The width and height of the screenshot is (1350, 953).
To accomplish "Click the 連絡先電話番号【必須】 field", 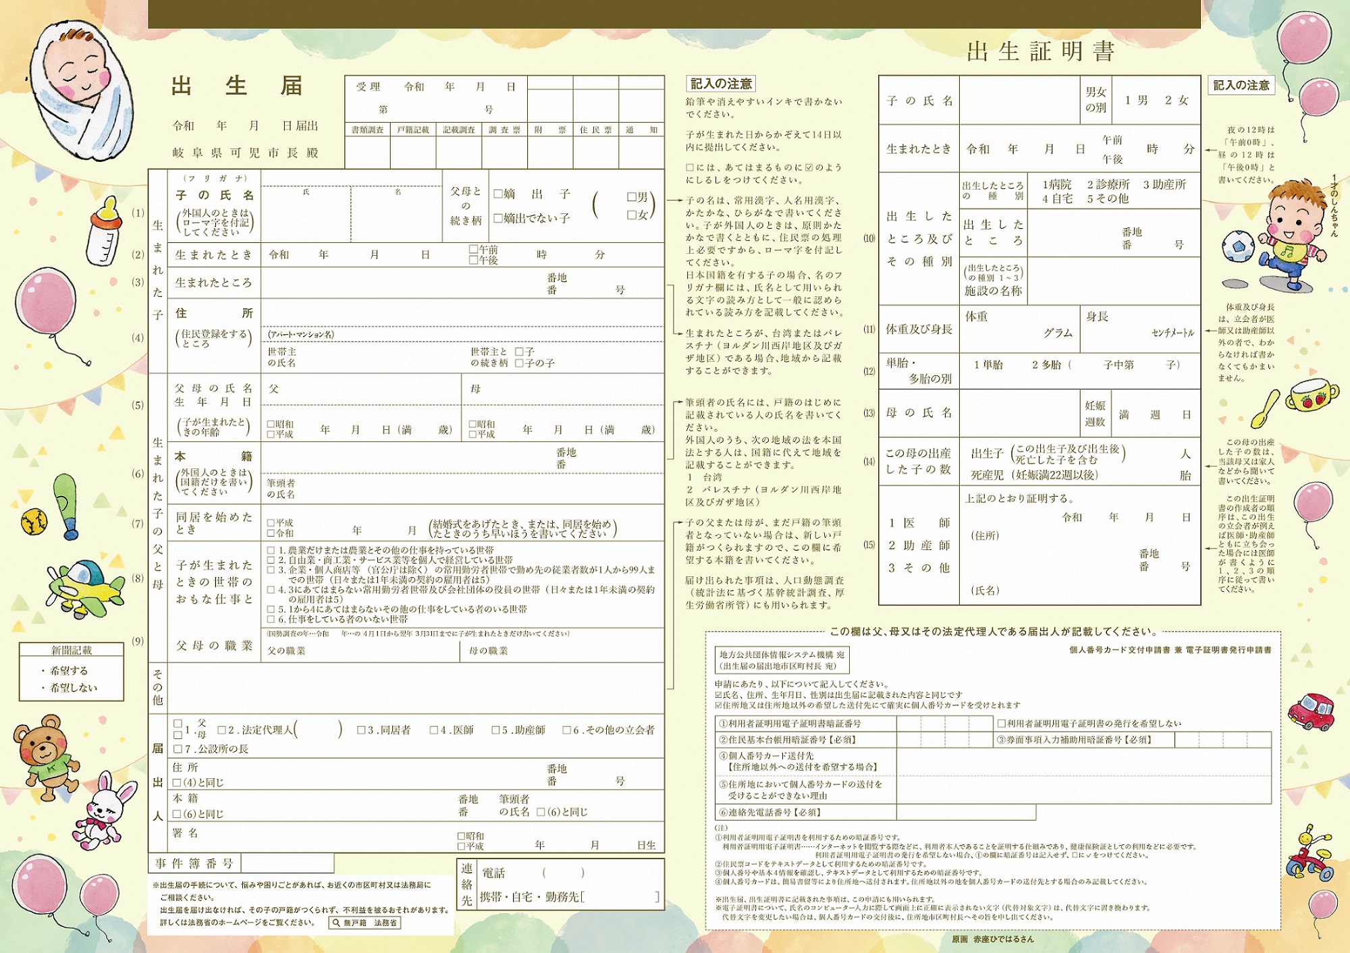I will (x=966, y=812).
